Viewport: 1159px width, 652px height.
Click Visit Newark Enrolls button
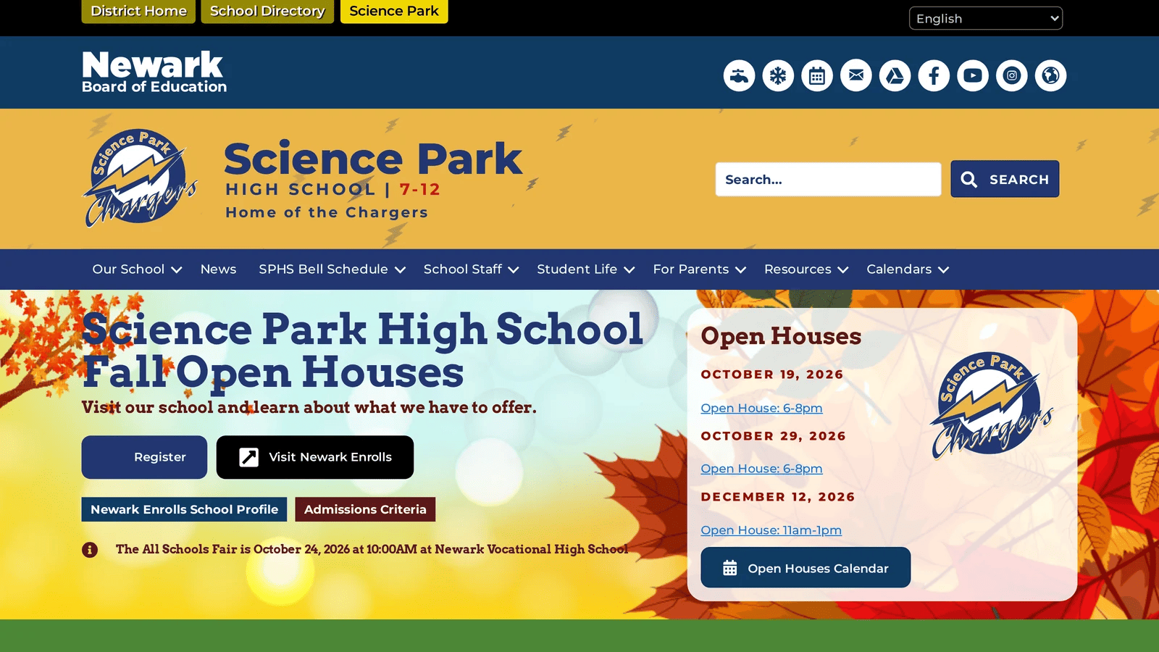315,457
